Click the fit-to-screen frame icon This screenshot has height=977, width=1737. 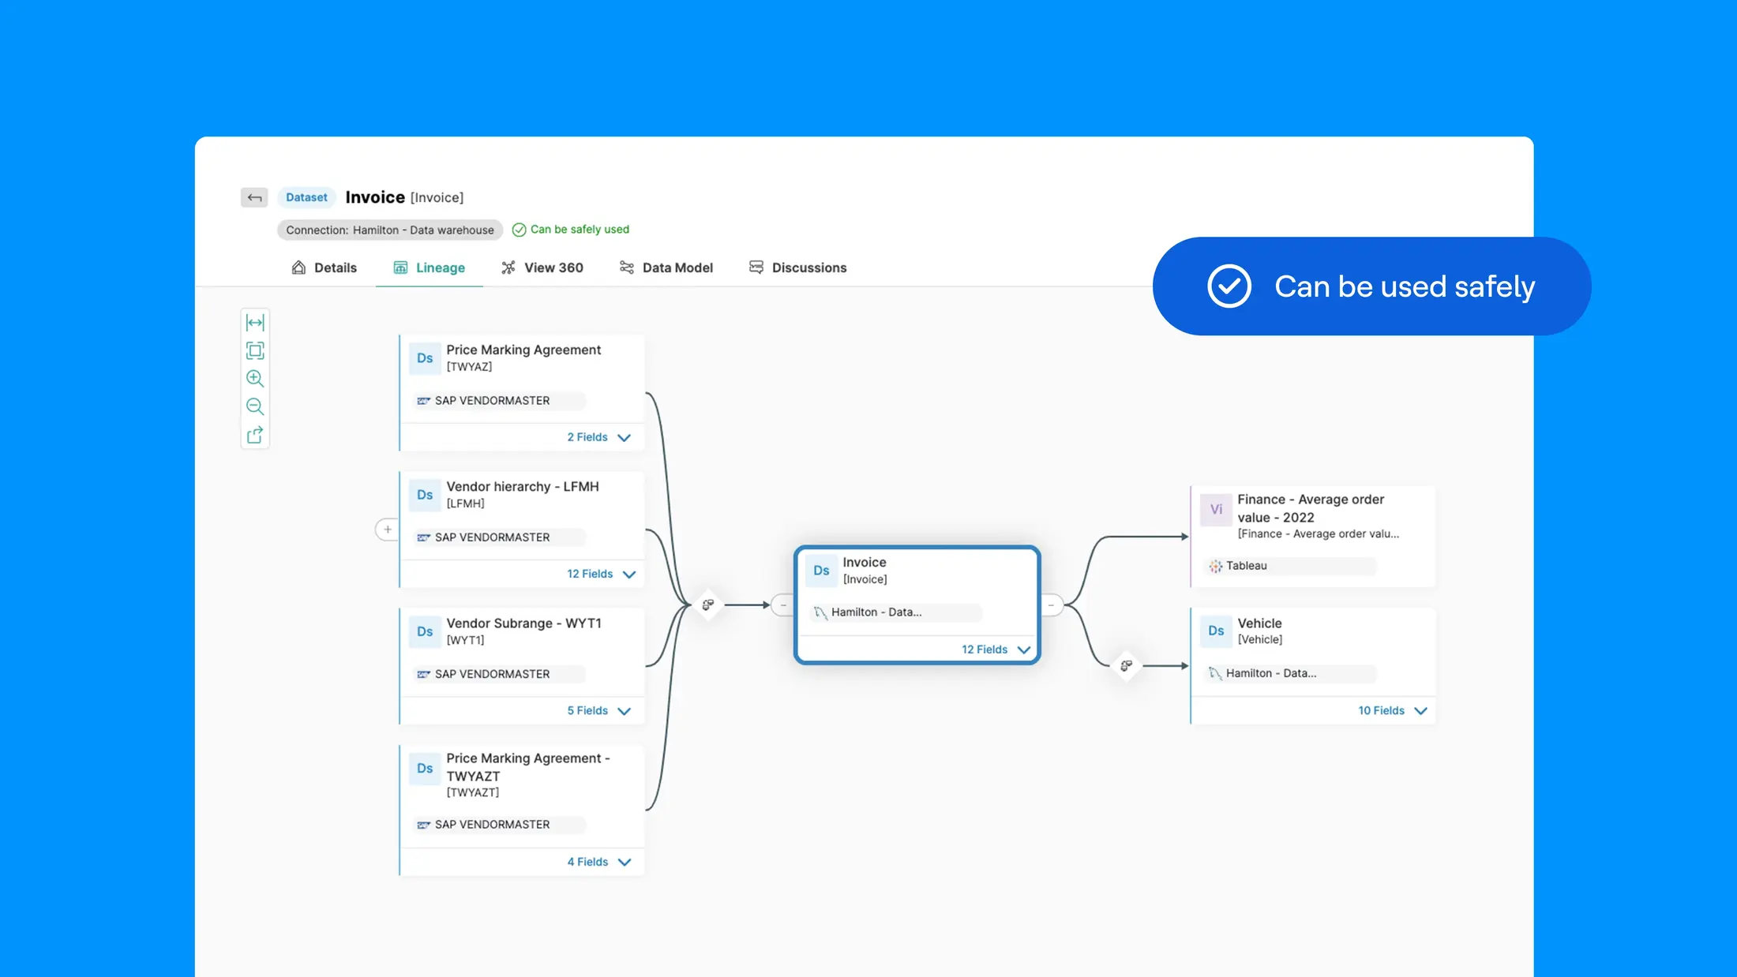click(255, 350)
